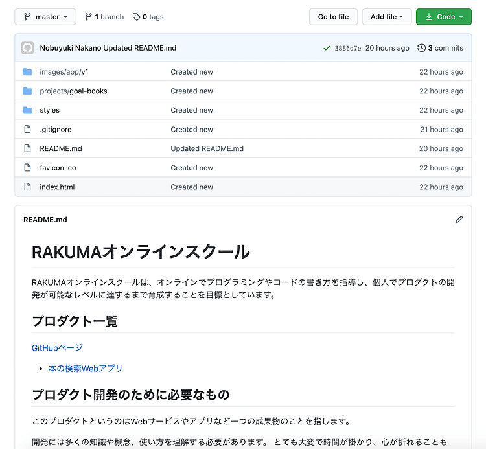Open the GitHubページ link
This screenshot has height=449, width=486.
pyautogui.click(x=57, y=348)
